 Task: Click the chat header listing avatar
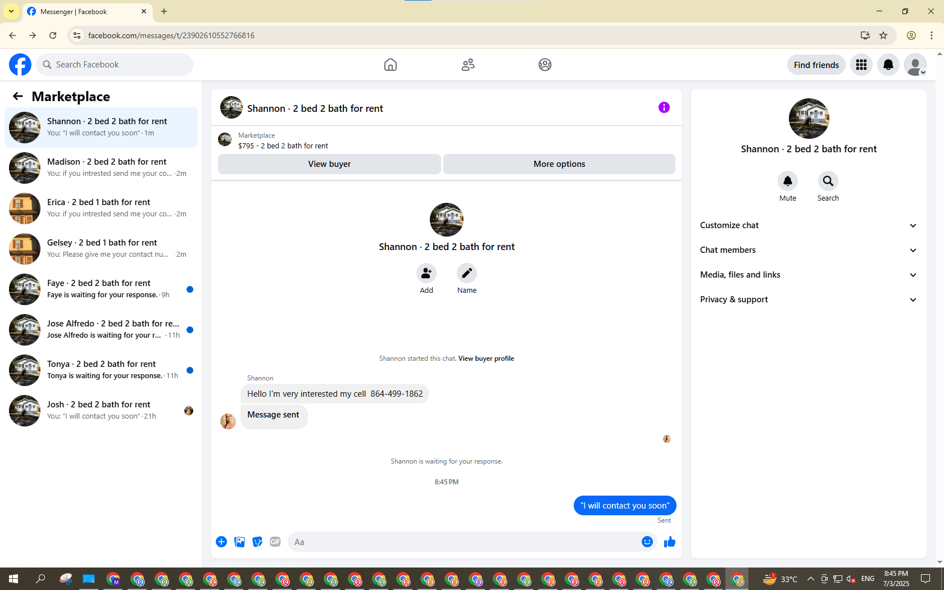click(x=232, y=107)
